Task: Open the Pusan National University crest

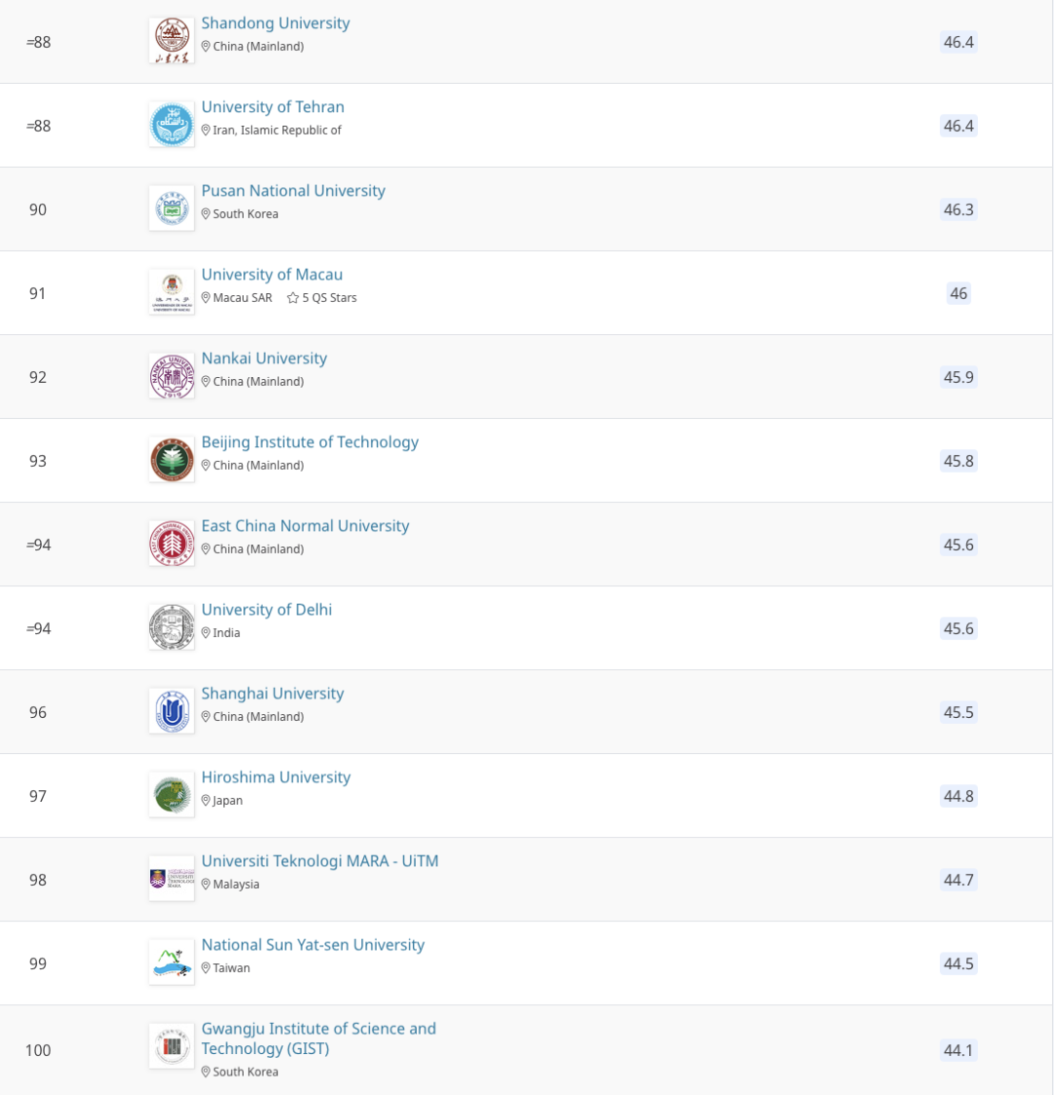Action: pos(172,208)
